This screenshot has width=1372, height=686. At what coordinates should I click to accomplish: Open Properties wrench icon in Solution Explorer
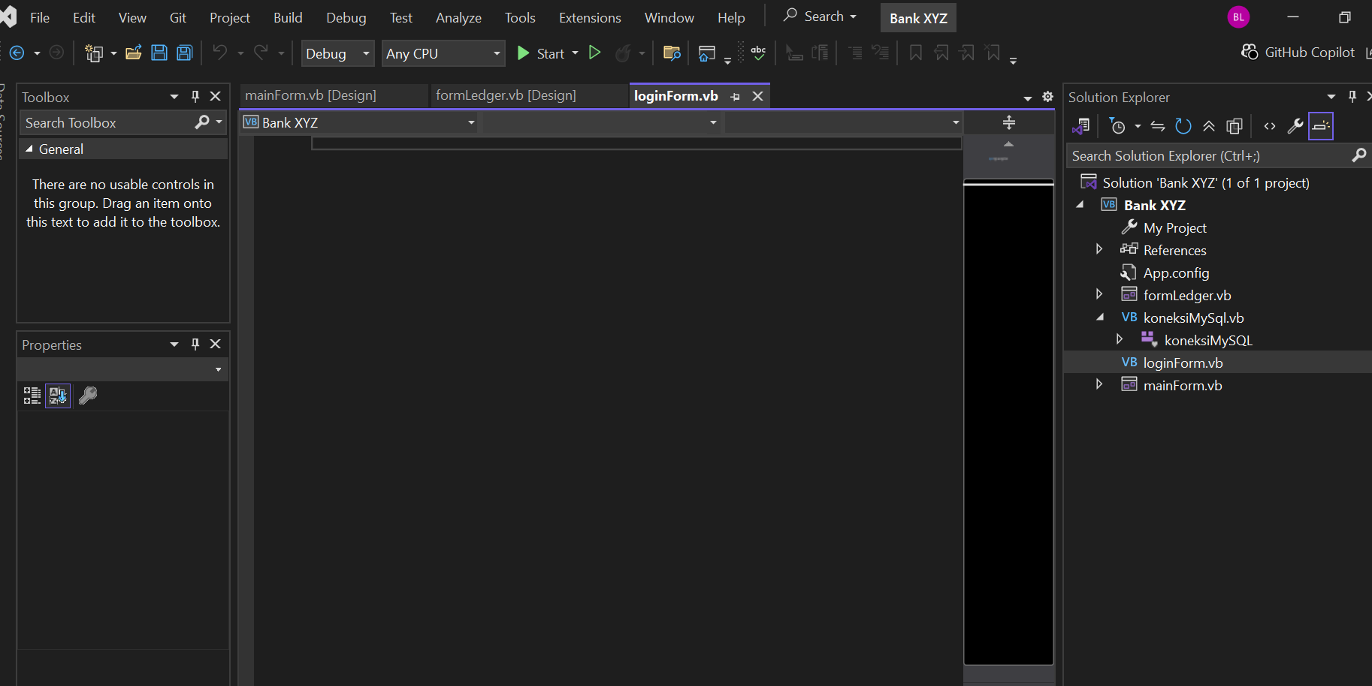[x=1295, y=126]
